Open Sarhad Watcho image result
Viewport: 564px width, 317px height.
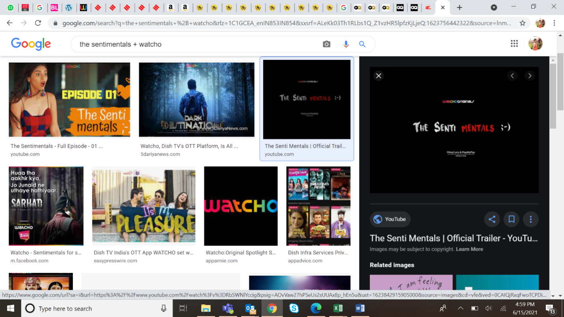coord(46,206)
